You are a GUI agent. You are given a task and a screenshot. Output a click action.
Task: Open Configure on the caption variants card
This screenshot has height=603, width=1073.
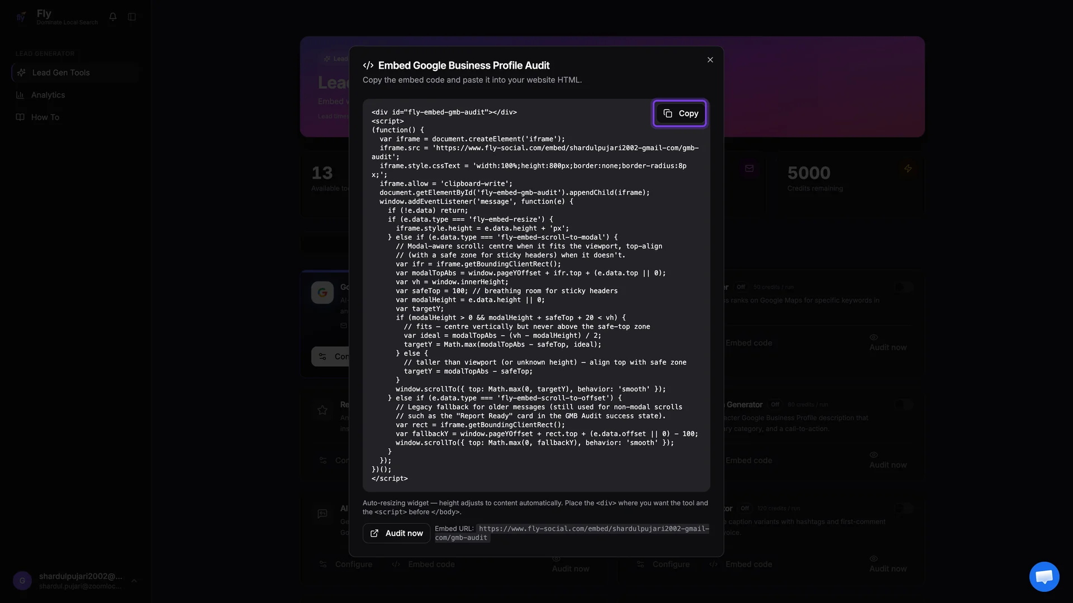pyautogui.click(x=663, y=564)
